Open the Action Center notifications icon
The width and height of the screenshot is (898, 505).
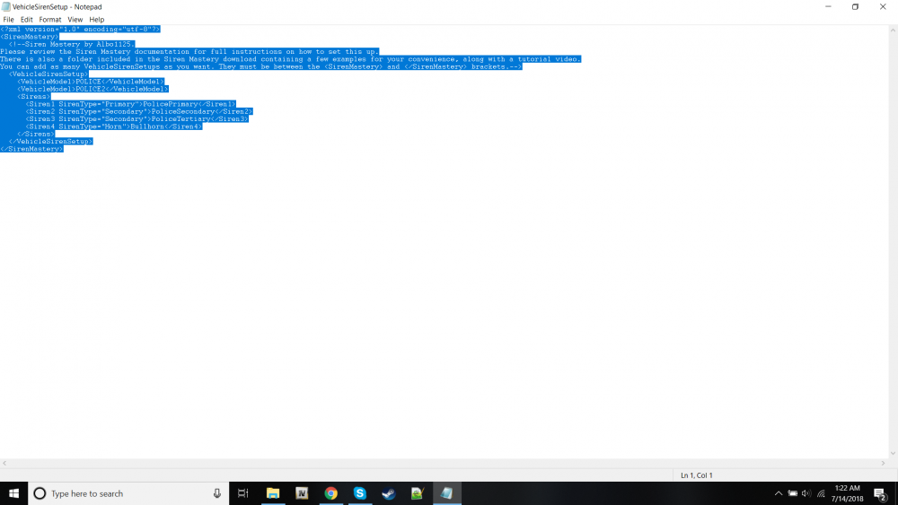coord(880,493)
